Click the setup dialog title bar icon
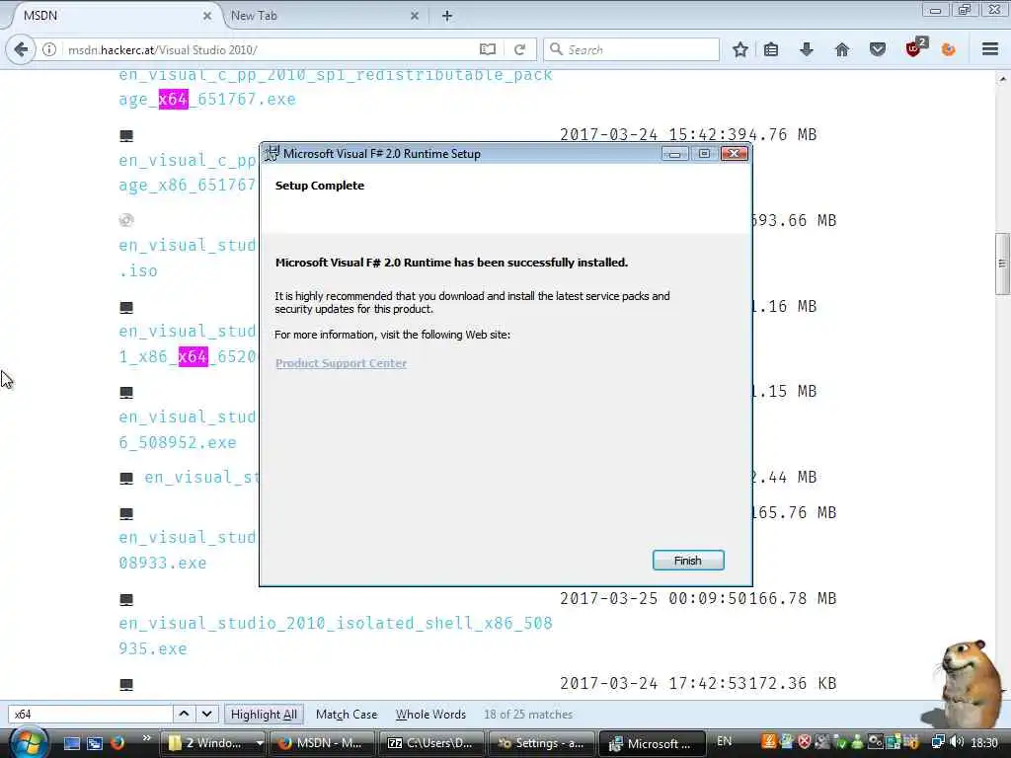1011x758 pixels. point(272,153)
